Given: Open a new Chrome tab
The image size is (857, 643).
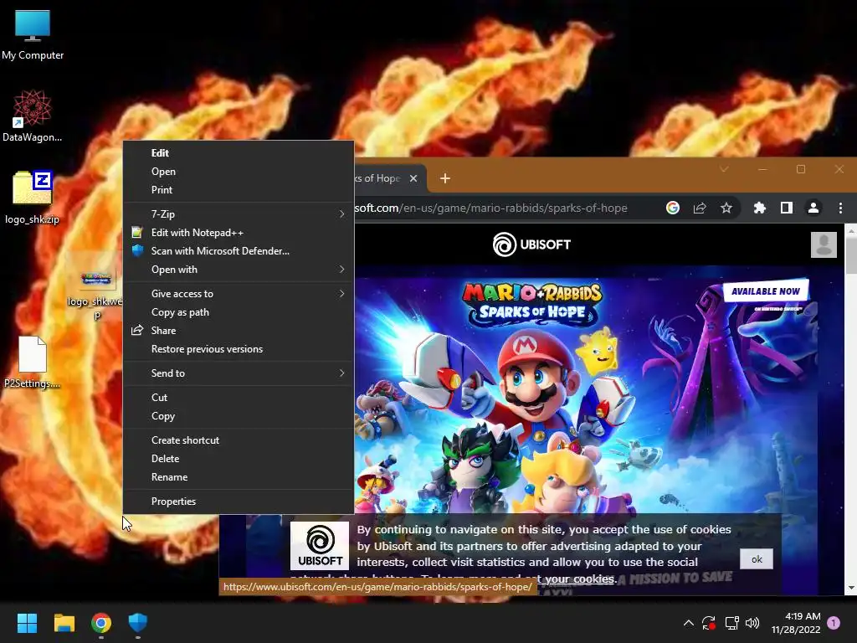Looking at the screenshot, I should pyautogui.click(x=445, y=178).
